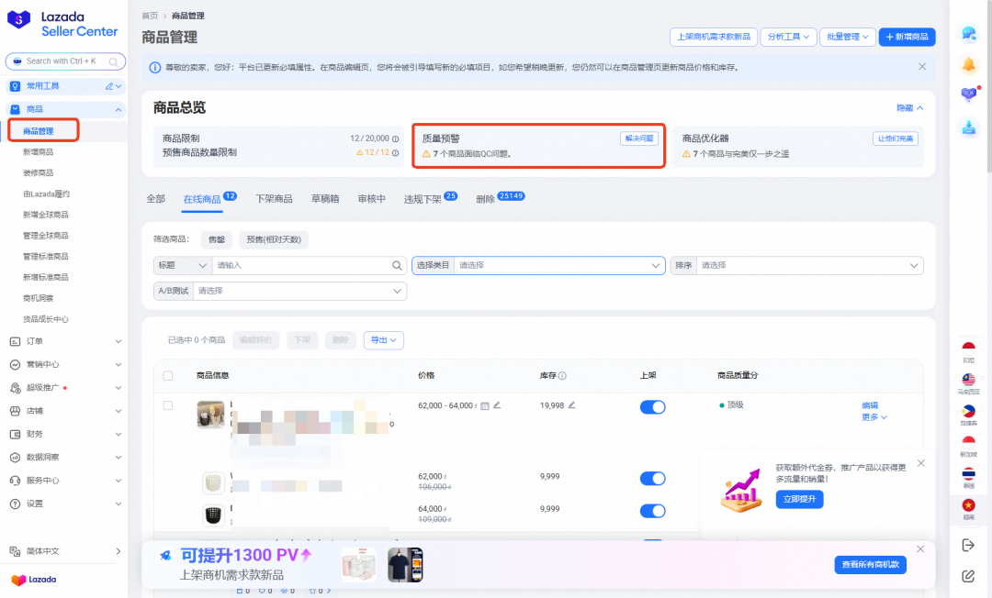The width and height of the screenshot is (992, 598).
Task: Switch to the 全部 tab
Action: pos(155,199)
